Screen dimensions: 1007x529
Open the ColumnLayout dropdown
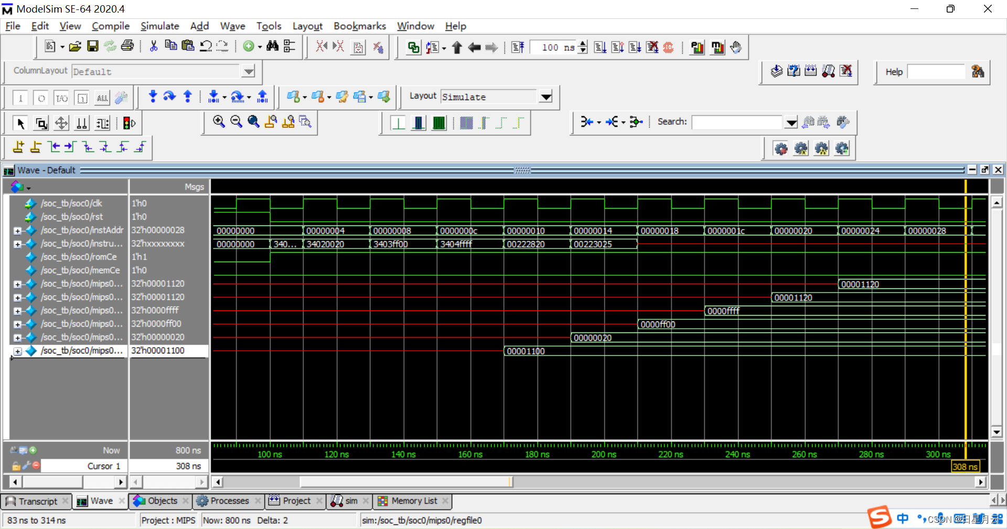(x=249, y=71)
